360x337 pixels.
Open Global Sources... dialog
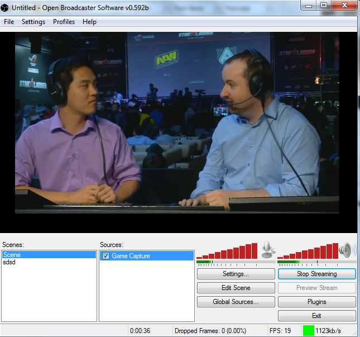(236, 302)
